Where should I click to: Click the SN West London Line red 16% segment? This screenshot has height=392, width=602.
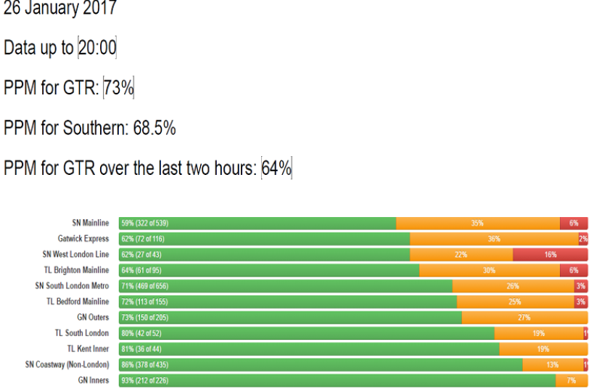pos(550,255)
